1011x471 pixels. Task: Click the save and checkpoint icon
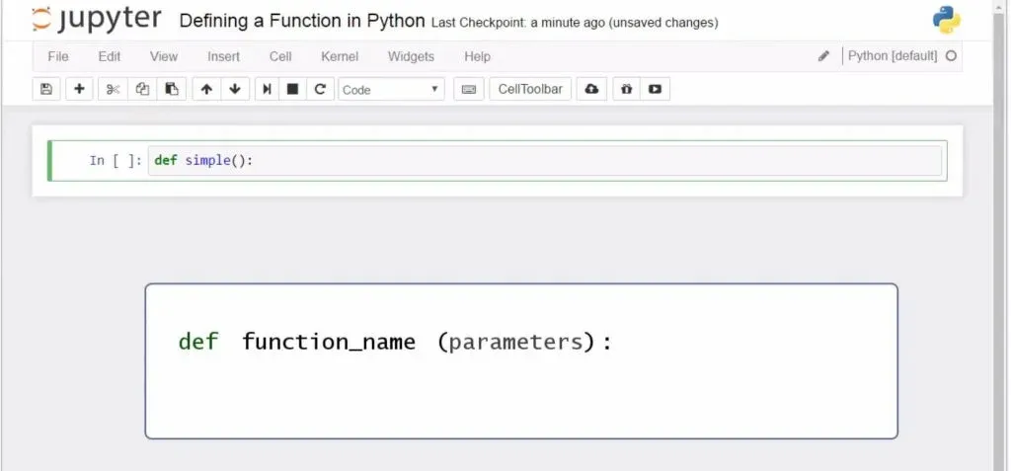coord(45,89)
